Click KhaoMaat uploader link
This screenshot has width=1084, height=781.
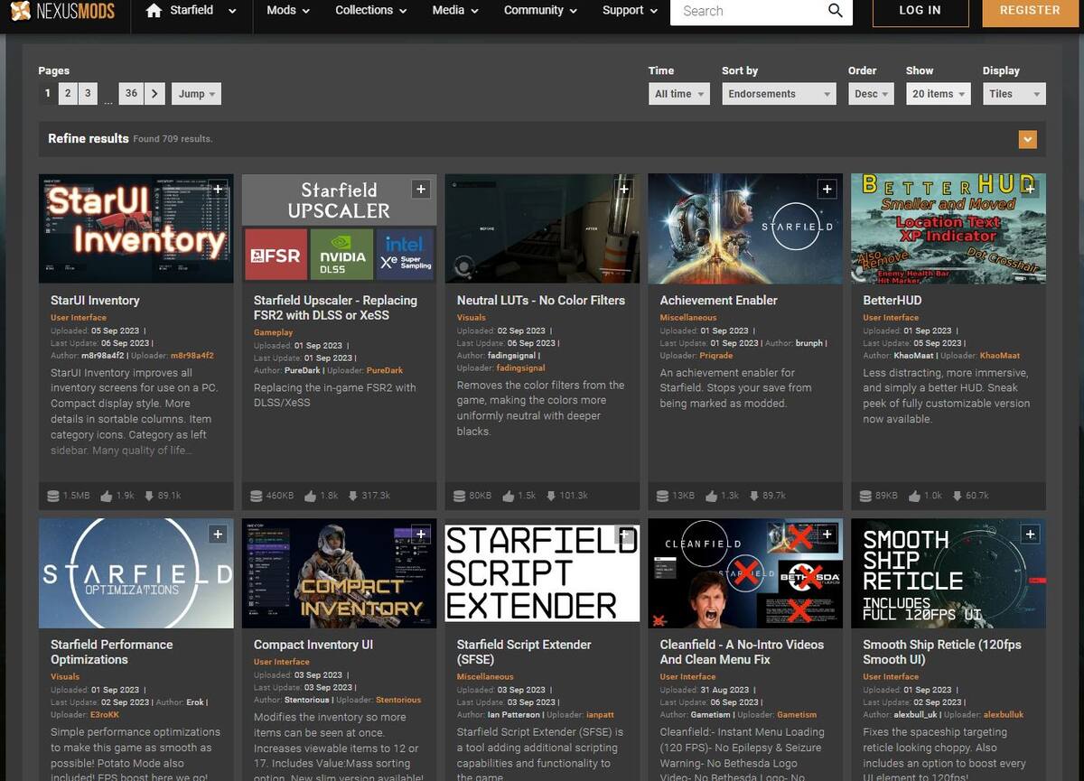(998, 356)
